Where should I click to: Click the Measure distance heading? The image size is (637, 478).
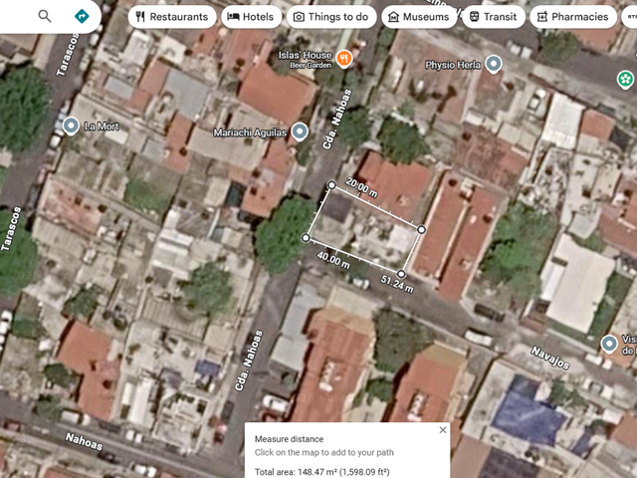(289, 439)
